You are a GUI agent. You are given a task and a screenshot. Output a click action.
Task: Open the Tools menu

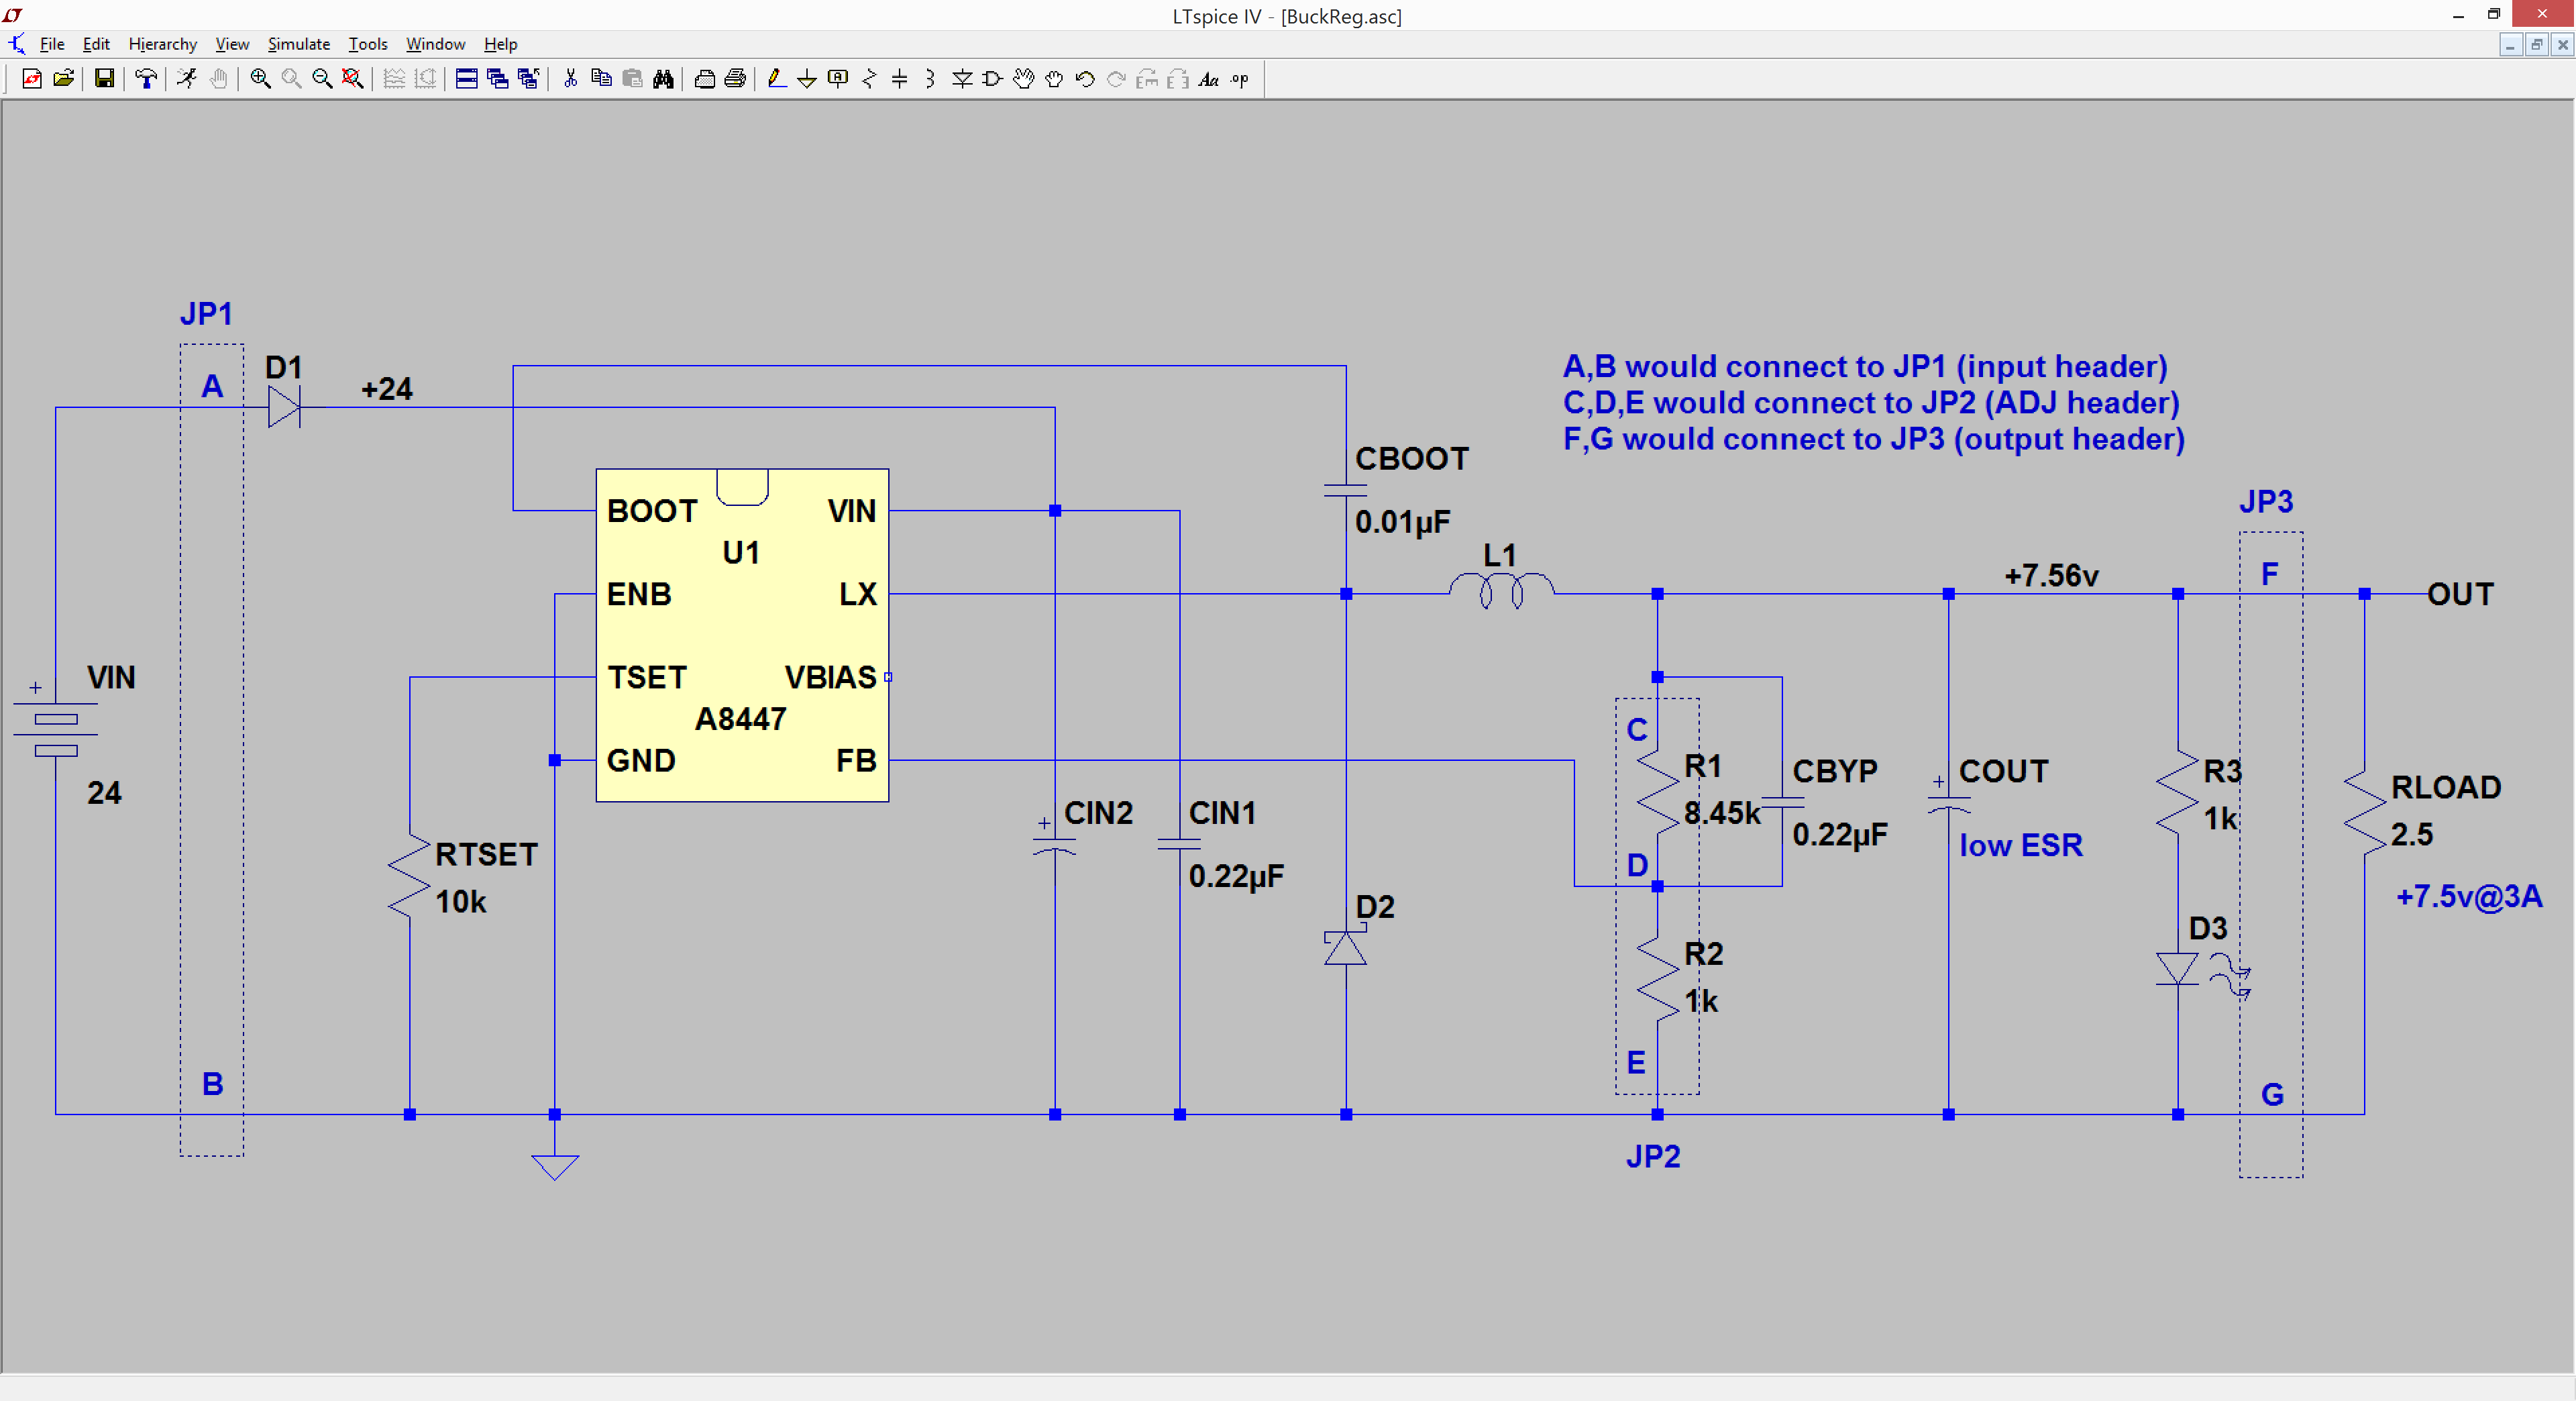(x=368, y=44)
